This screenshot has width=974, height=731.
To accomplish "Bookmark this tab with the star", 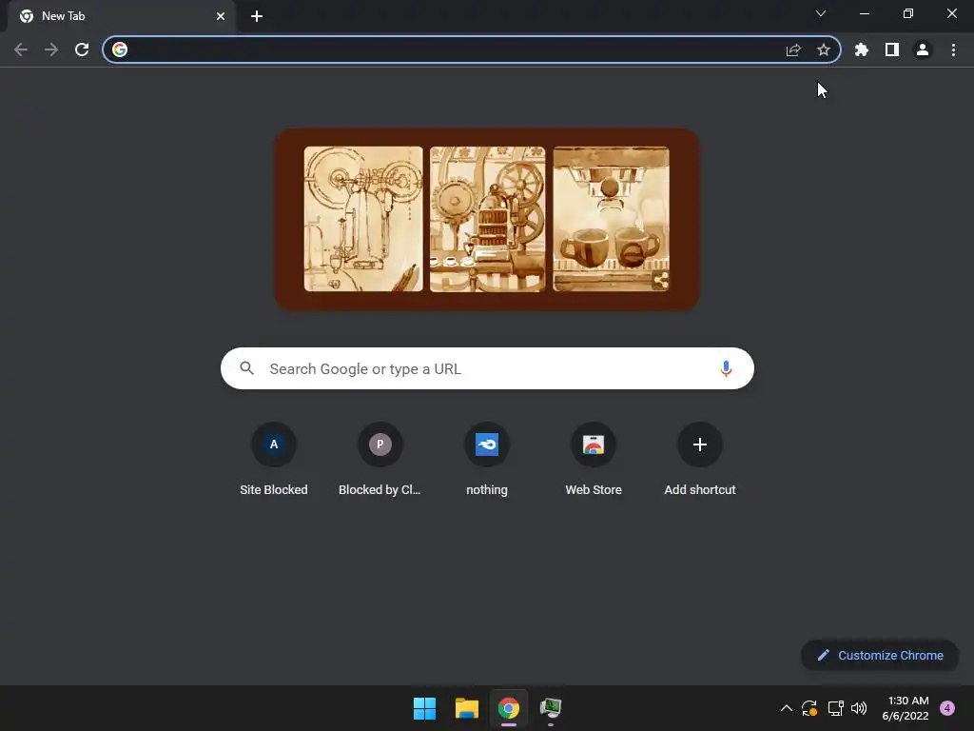I will coord(824,49).
